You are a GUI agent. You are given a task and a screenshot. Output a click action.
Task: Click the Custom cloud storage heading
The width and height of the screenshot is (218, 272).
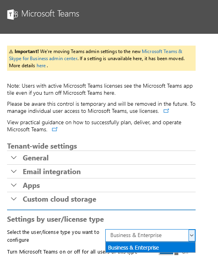click(59, 199)
